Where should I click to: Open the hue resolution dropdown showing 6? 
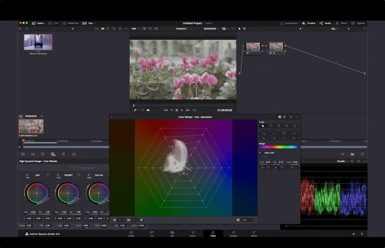click(x=122, y=220)
